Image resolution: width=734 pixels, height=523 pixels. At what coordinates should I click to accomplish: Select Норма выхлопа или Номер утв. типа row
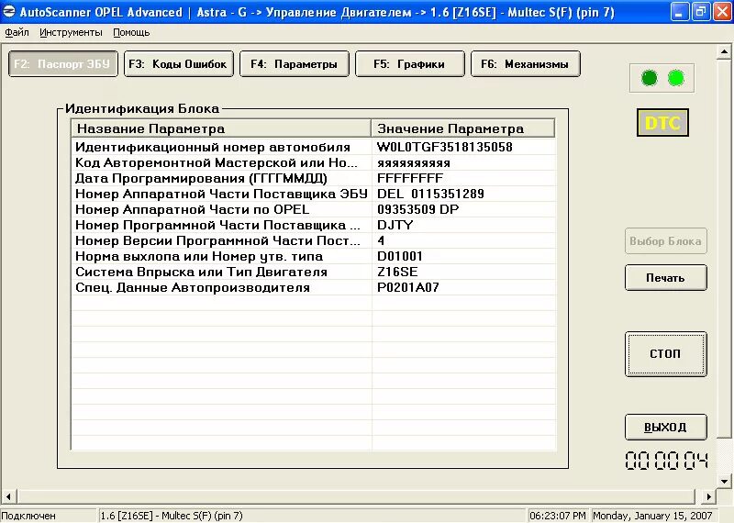pos(314,256)
